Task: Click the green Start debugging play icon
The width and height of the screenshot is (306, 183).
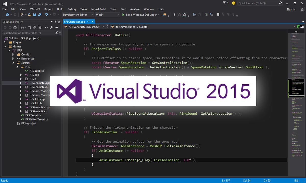Action: [123, 15]
